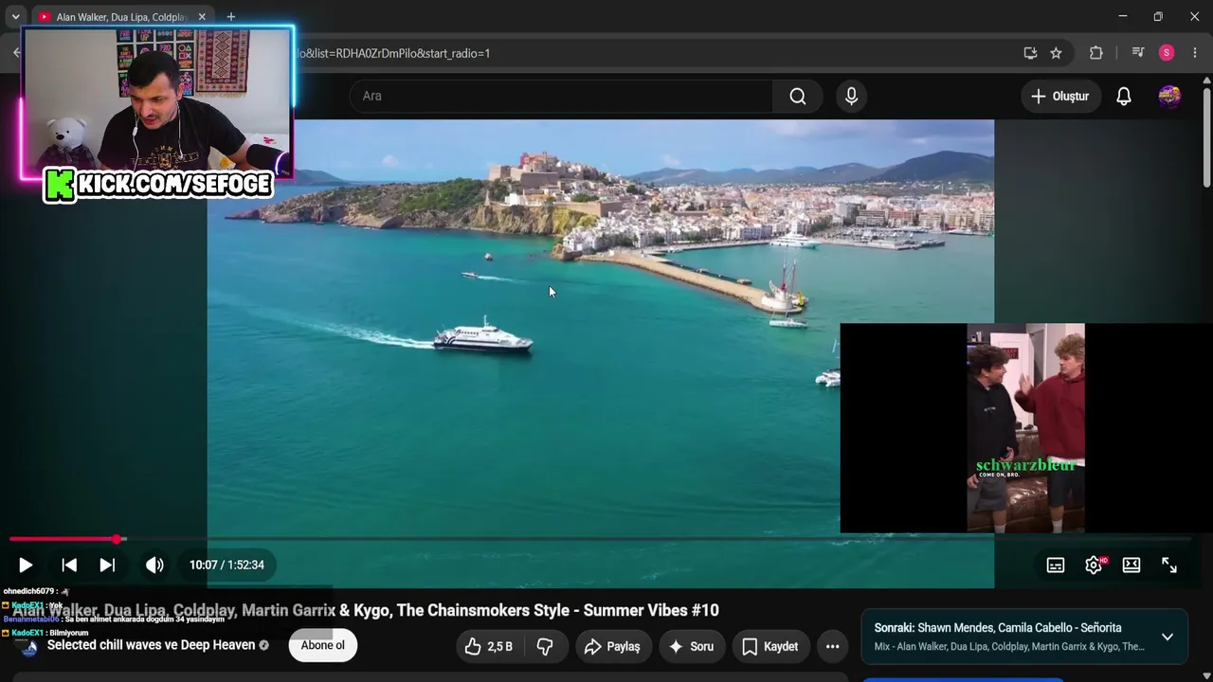Open the Chrome extensions menu
Viewport: 1213px width, 682px height.
(x=1096, y=53)
